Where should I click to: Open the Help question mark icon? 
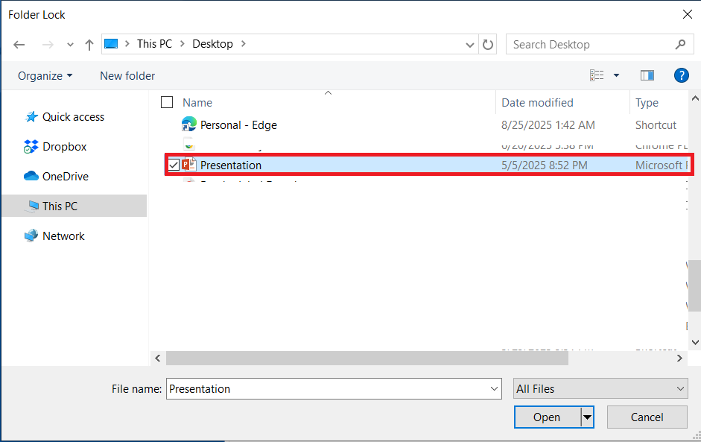click(x=681, y=75)
